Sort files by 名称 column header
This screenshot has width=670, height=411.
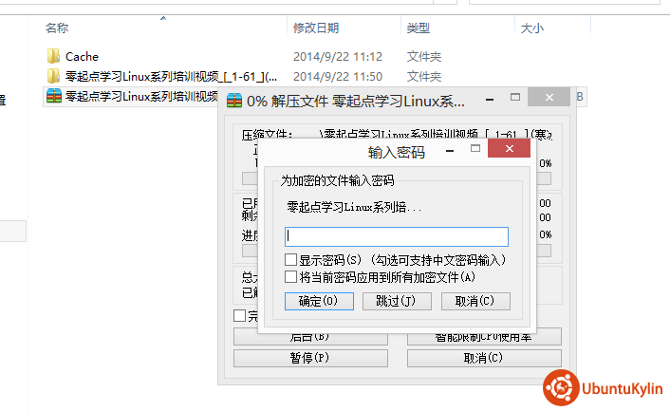[x=57, y=28]
